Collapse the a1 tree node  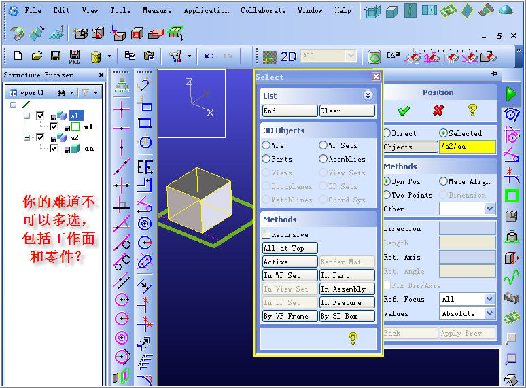pyautogui.click(x=27, y=116)
